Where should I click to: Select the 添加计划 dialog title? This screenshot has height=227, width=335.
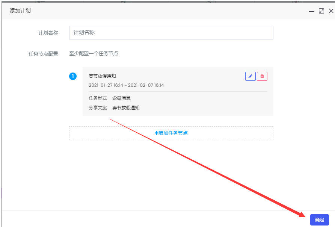(20, 11)
